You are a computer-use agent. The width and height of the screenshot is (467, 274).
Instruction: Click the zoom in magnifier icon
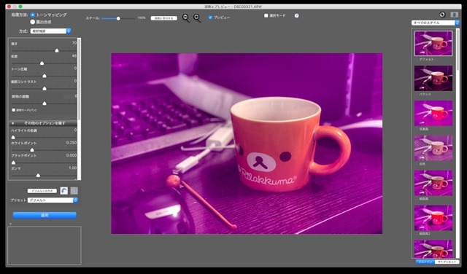pyautogui.click(x=197, y=17)
